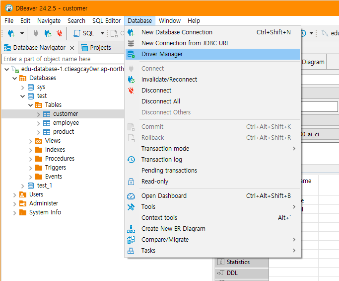The height and width of the screenshot is (281, 339).
Task: Select the product table
Action: point(64,132)
